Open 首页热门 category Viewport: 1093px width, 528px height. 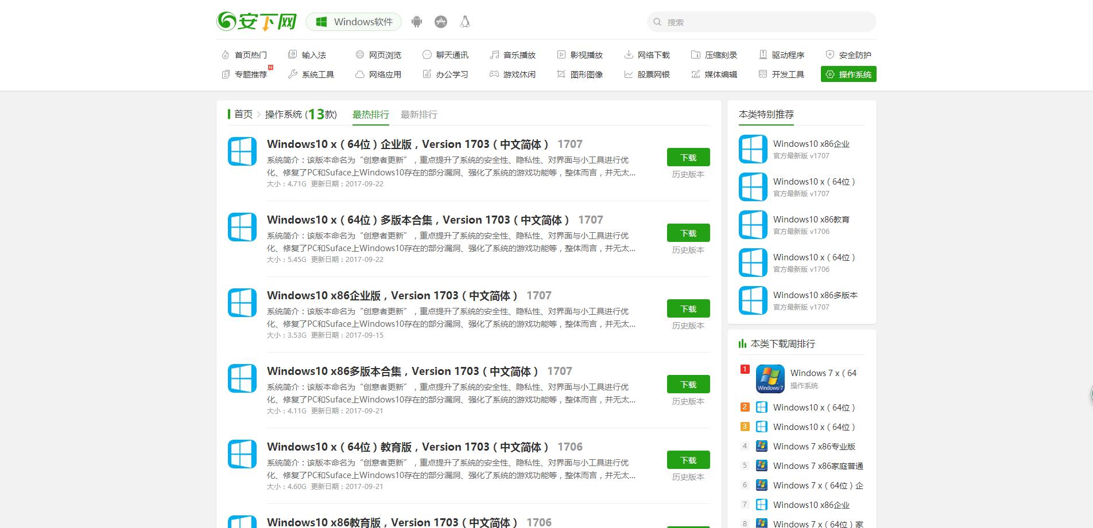click(245, 55)
